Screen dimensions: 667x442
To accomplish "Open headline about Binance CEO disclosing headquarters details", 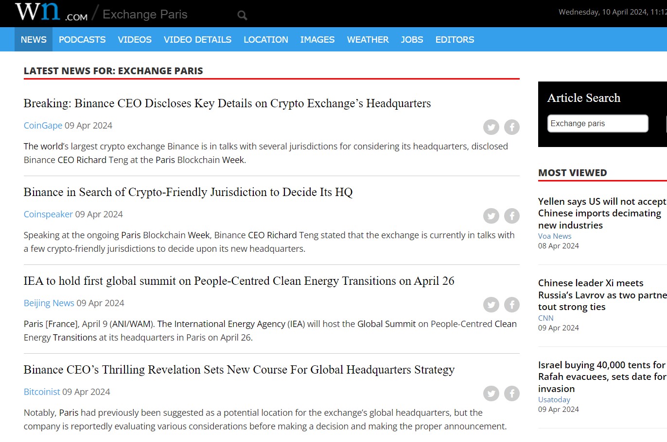I will coord(227,103).
